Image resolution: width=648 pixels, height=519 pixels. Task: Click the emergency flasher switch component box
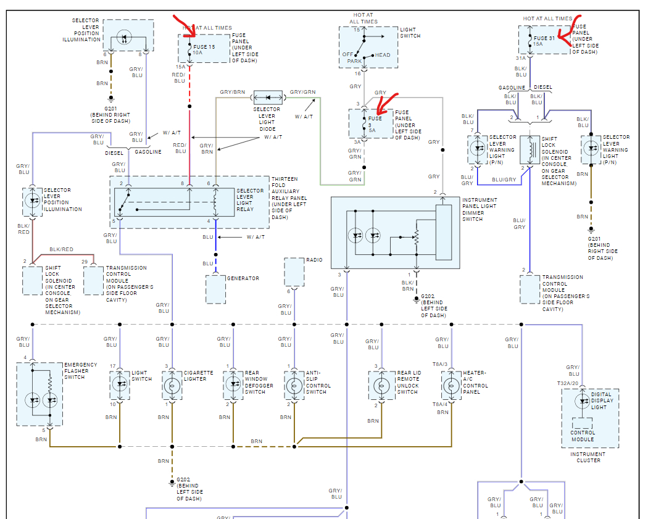pyautogui.click(x=39, y=394)
